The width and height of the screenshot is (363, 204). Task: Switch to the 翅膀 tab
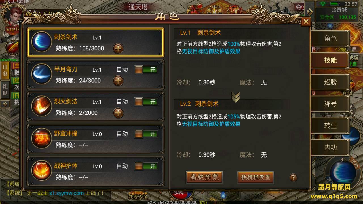point(330,82)
